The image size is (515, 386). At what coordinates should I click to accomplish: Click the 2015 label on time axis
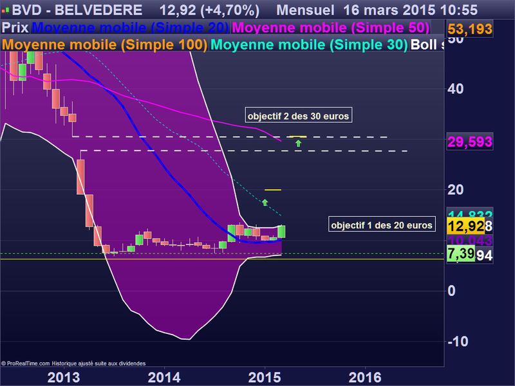[265, 378]
